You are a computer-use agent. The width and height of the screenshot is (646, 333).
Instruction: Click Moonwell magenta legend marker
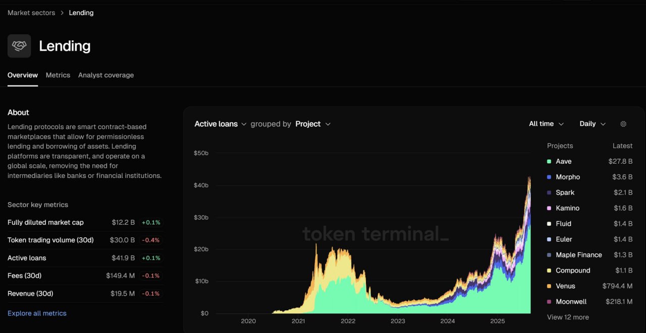click(x=549, y=302)
